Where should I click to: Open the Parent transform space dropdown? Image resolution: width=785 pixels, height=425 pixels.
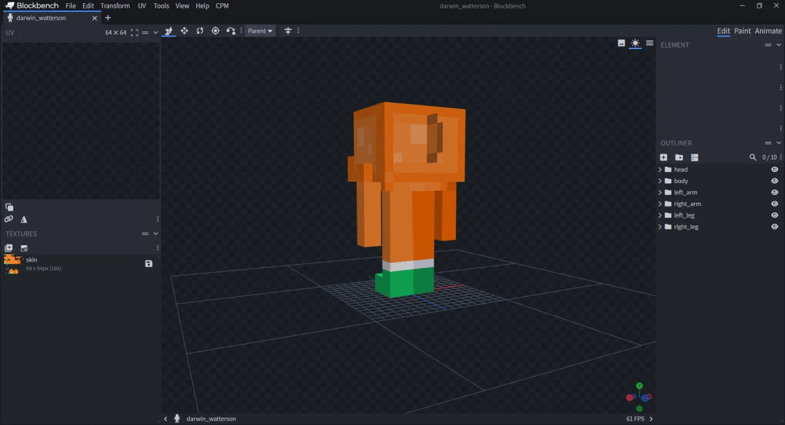[260, 31]
